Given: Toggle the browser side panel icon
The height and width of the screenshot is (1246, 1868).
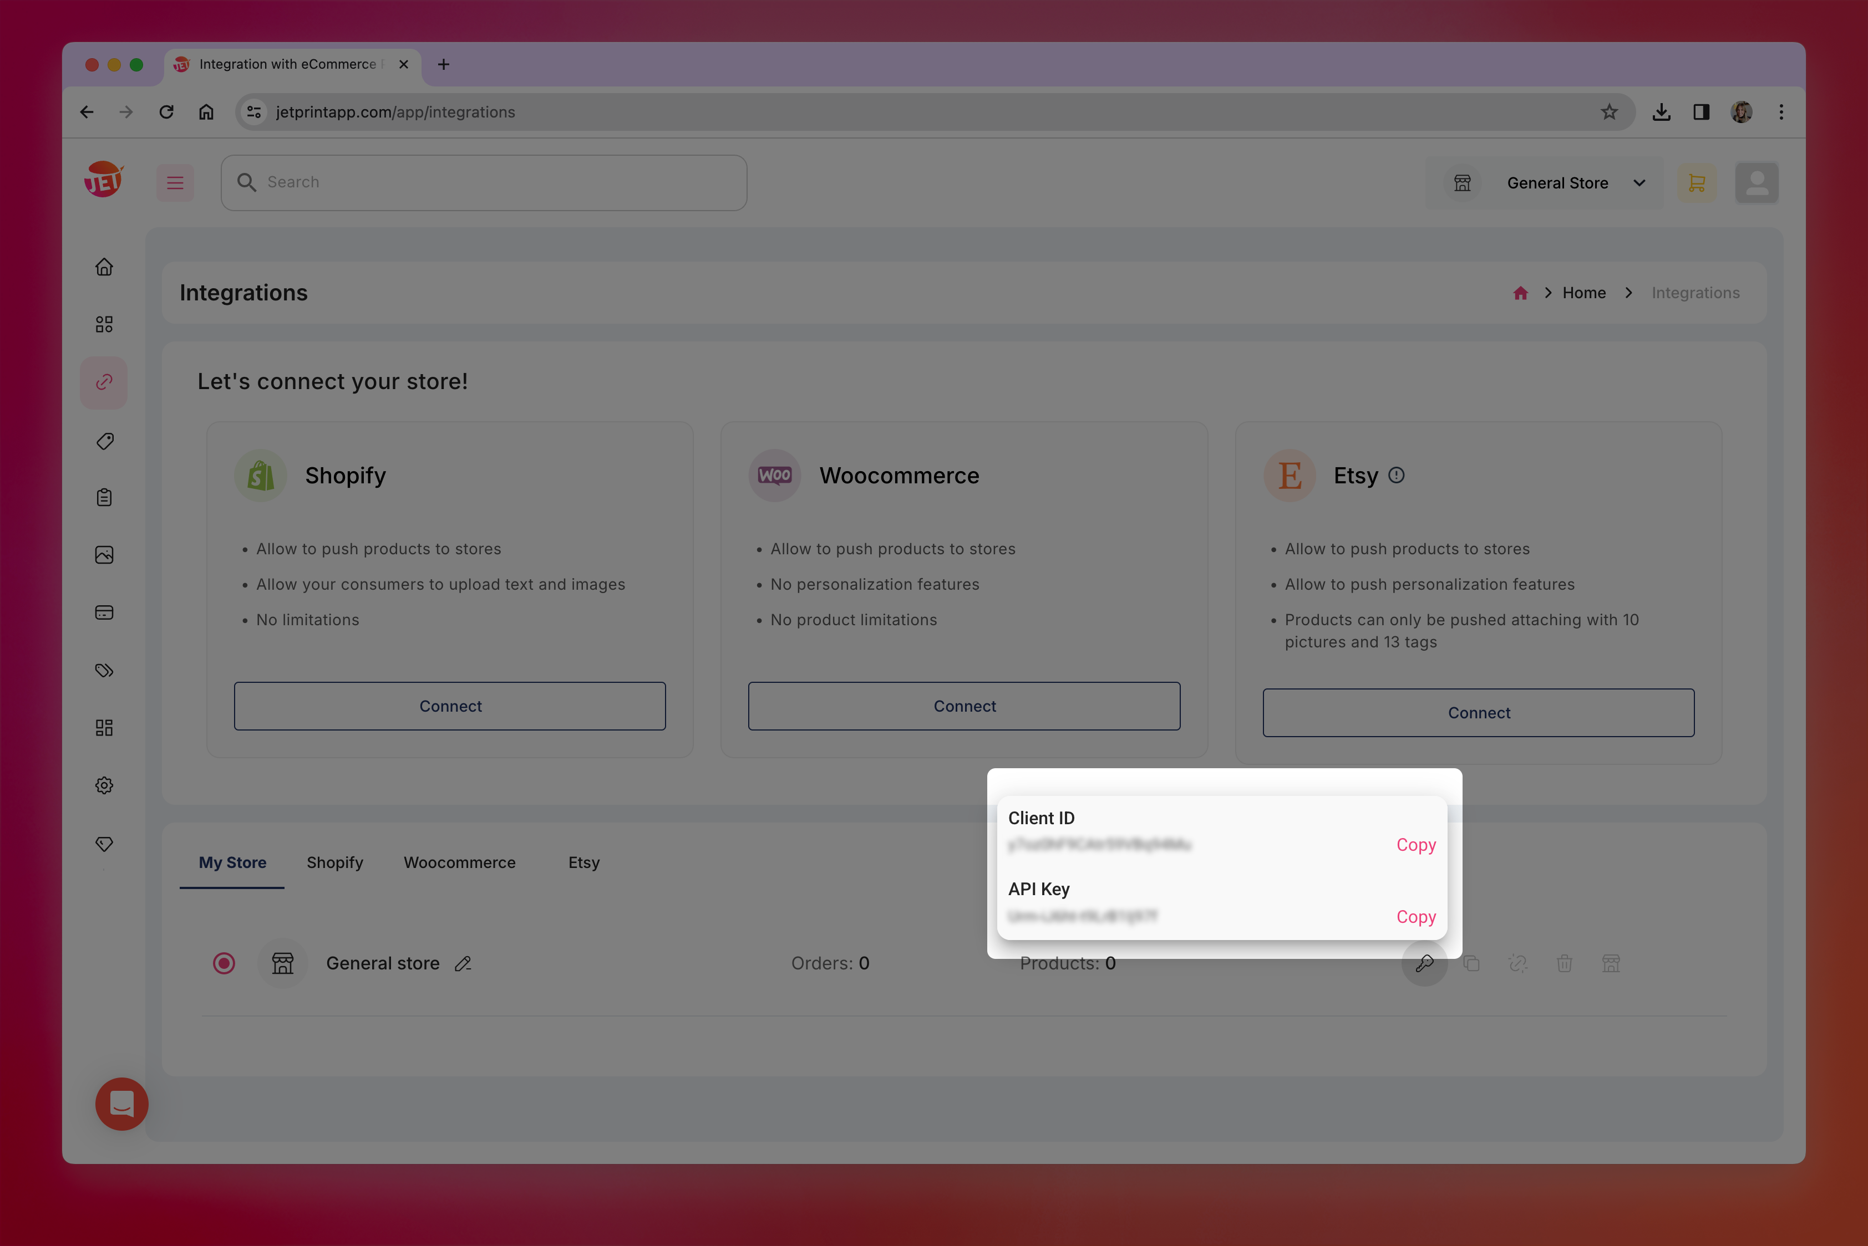Looking at the screenshot, I should click(x=1701, y=112).
